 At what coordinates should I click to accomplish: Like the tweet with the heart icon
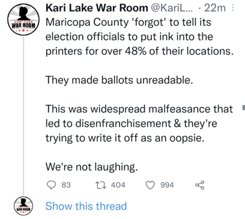(150, 185)
